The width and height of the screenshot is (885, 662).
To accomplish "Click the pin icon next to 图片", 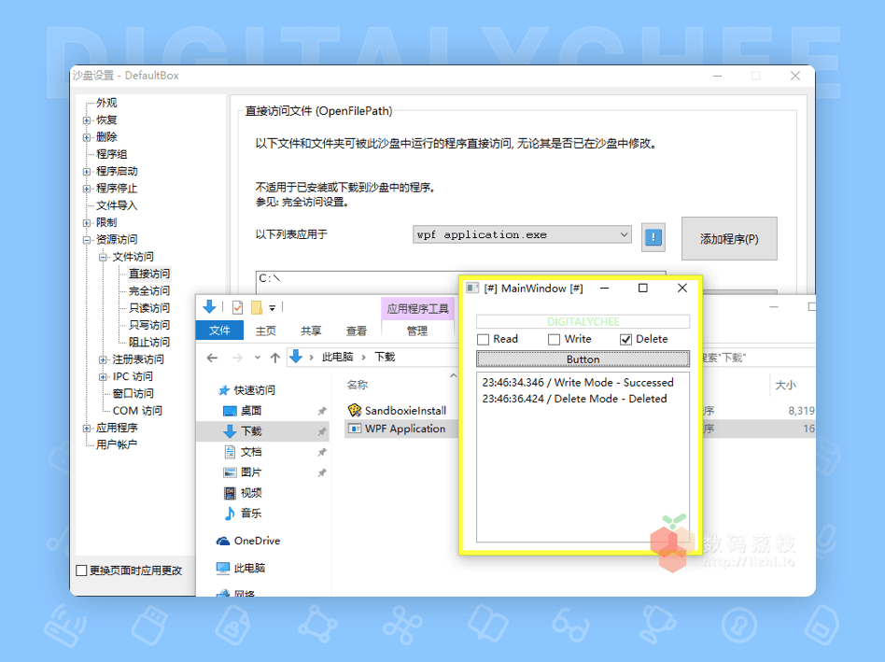I will click(322, 473).
